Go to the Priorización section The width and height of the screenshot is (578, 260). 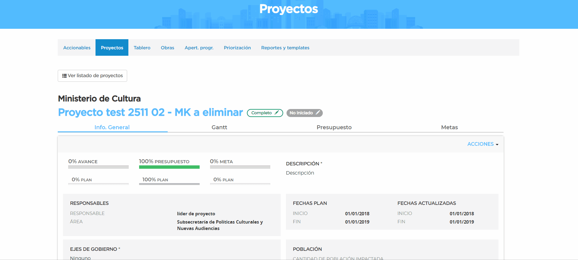pyautogui.click(x=237, y=48)
